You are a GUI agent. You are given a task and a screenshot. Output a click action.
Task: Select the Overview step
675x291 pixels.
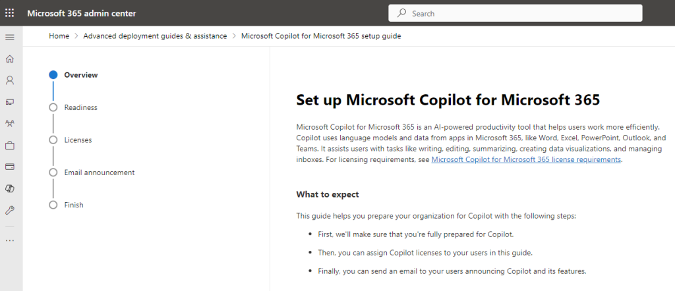click(81, 75)
